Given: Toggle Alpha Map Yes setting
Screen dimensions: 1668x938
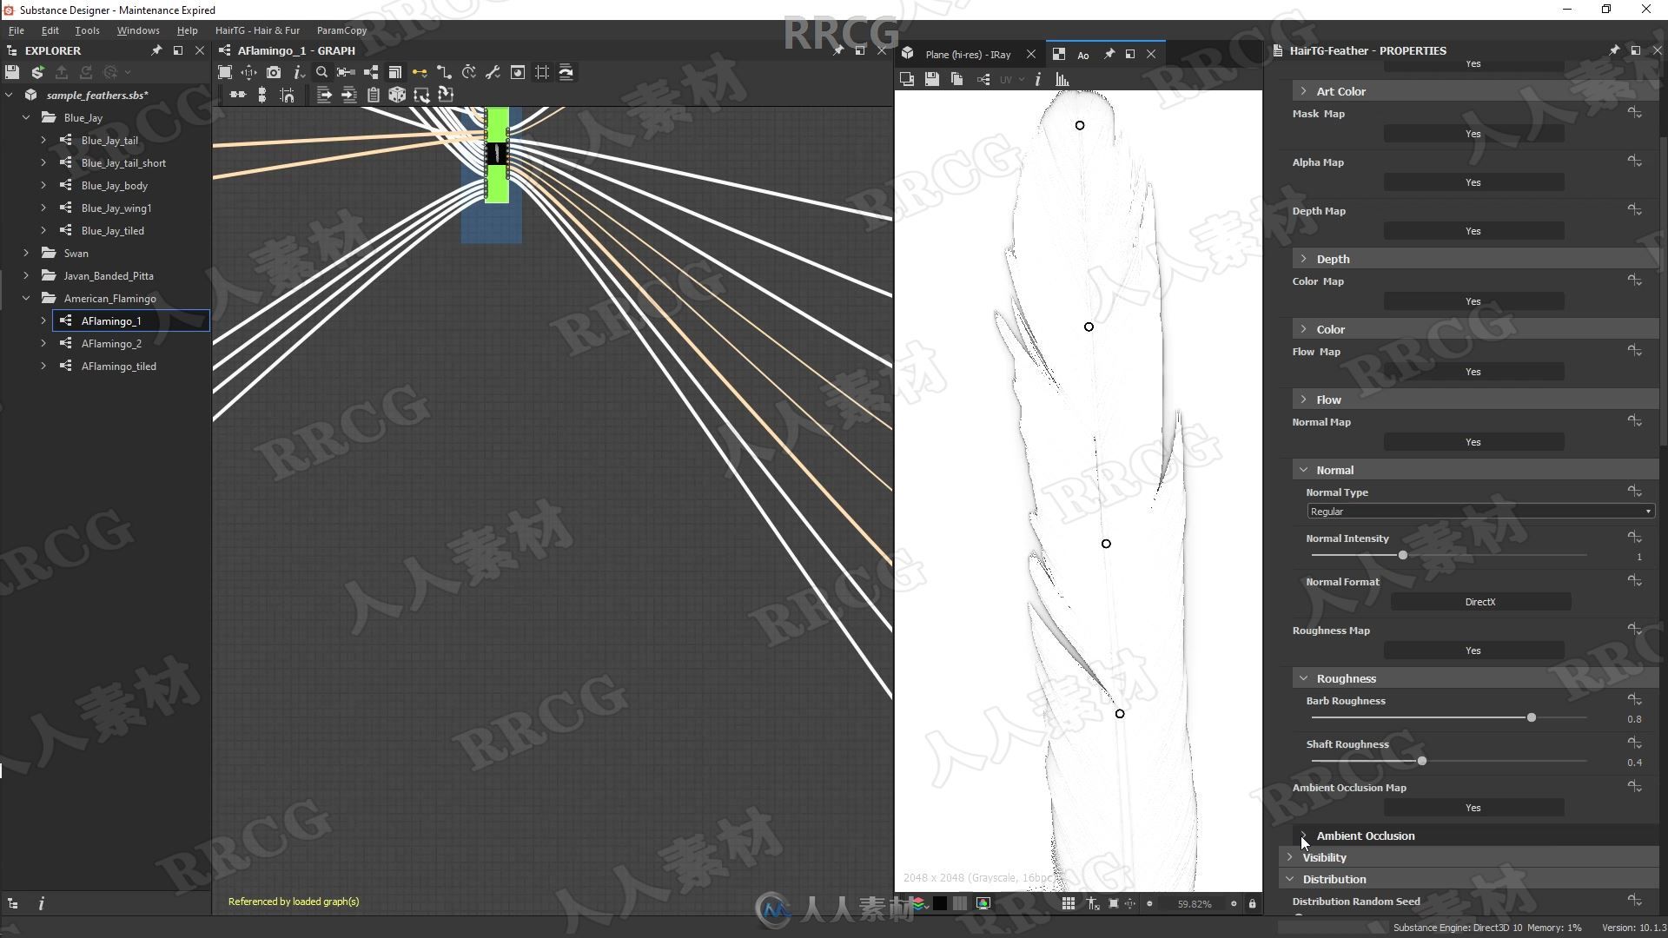Looking at the screenshot, I should [1473, 182].
